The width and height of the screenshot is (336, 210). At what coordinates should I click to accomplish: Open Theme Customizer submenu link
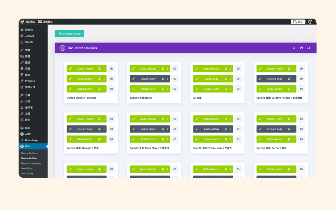(x=31, y=163)
